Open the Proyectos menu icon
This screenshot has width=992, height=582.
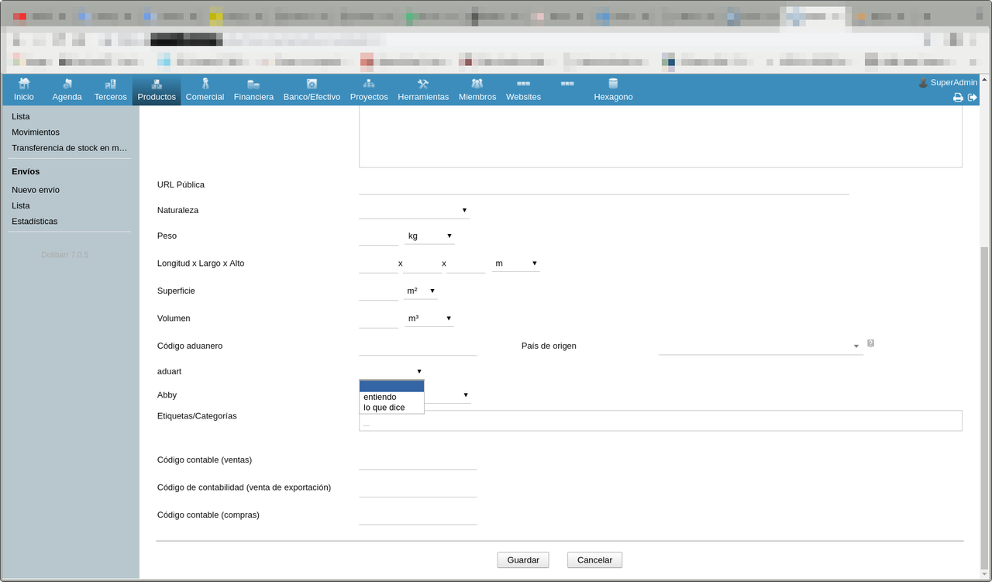click(x=369, y=84)
